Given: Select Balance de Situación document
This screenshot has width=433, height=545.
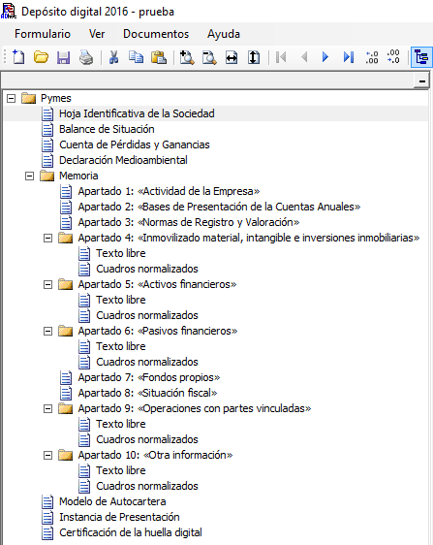Looking at the screenshot, I should 107,129.
